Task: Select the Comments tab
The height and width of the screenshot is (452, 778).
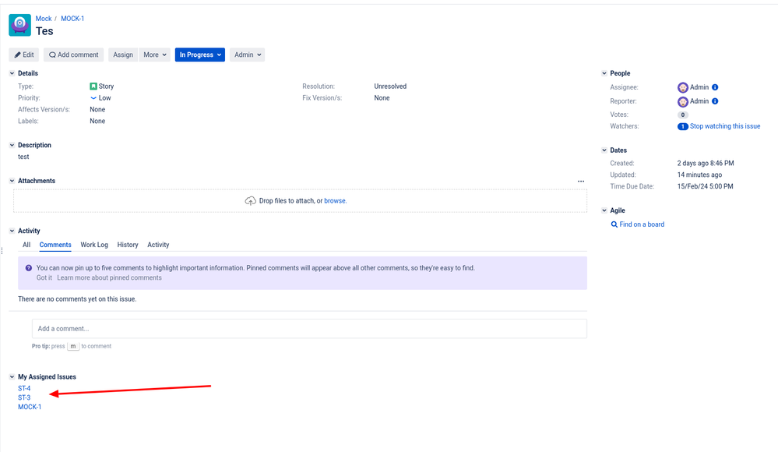Action: pos(55,245)
